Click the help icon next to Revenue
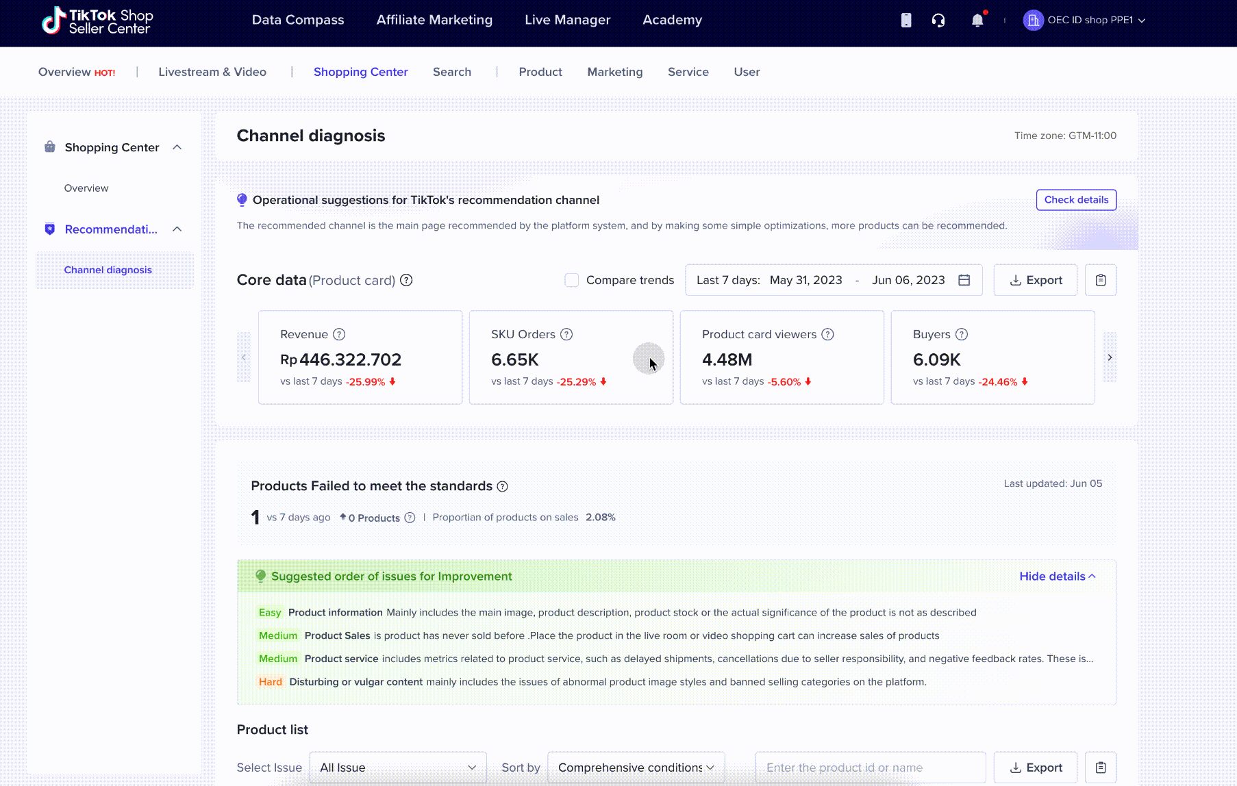 tap(339, 334)
